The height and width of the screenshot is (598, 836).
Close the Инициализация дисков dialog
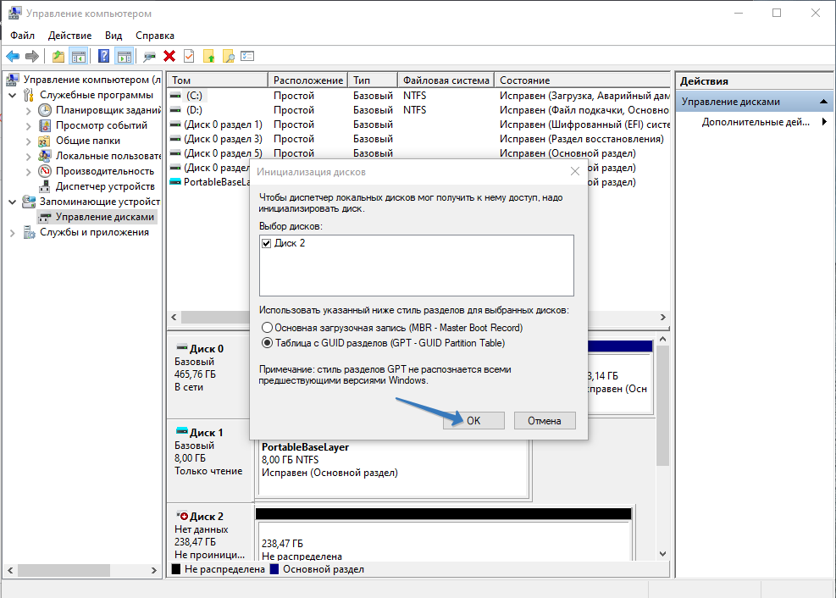575,172
